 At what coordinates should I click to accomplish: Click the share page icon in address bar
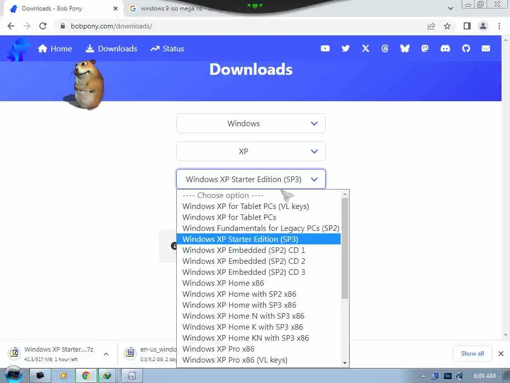point(431,26)
